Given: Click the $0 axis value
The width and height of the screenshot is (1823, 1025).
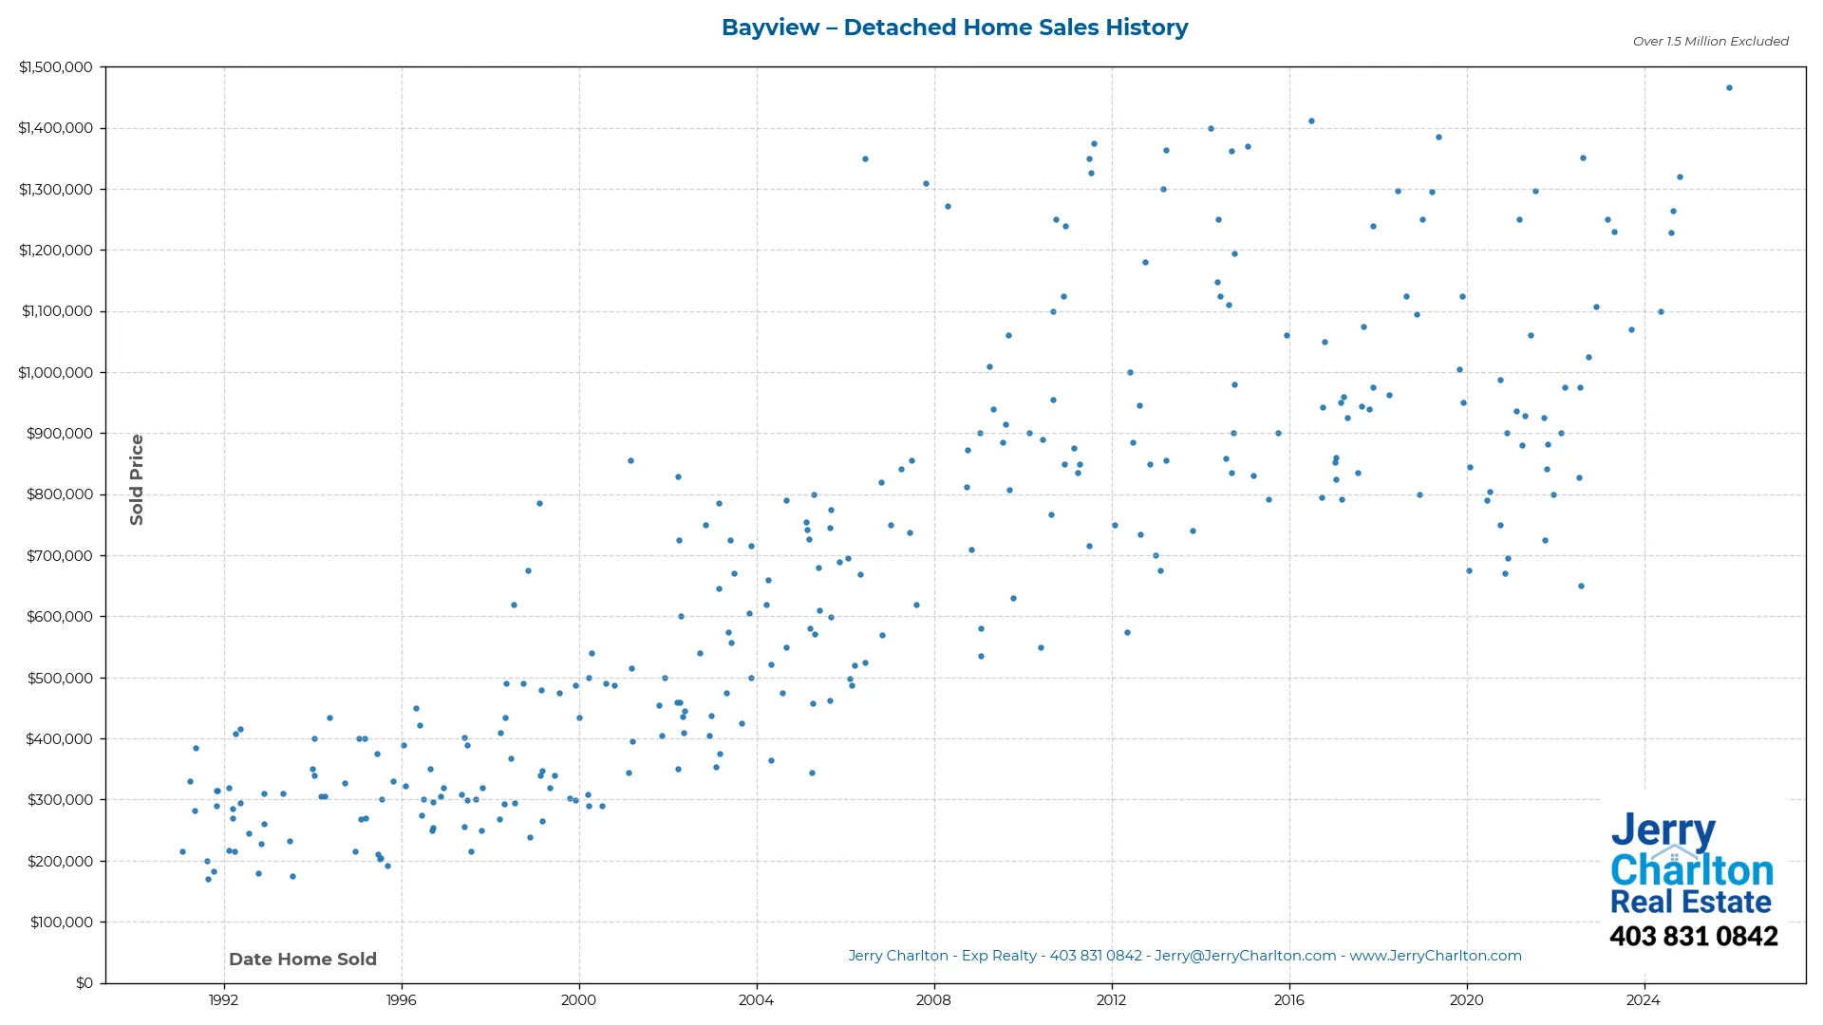Looking at the screenshot, I should [85, 982].
